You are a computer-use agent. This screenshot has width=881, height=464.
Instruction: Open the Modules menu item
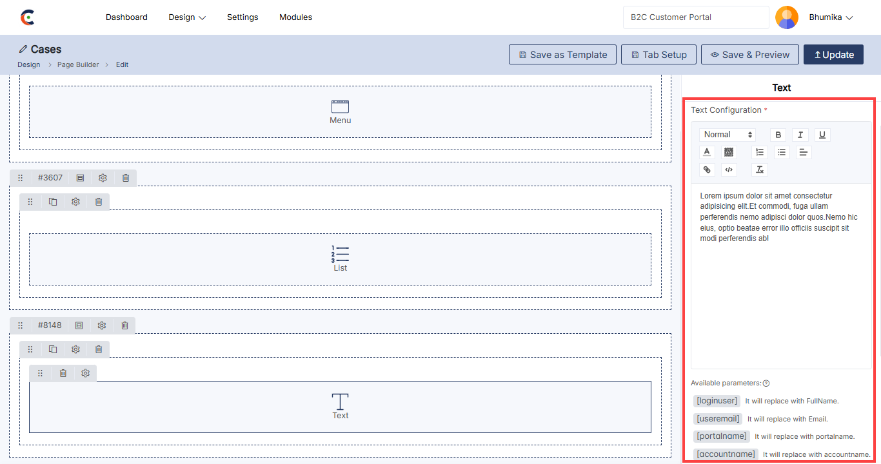click(295, 17)
